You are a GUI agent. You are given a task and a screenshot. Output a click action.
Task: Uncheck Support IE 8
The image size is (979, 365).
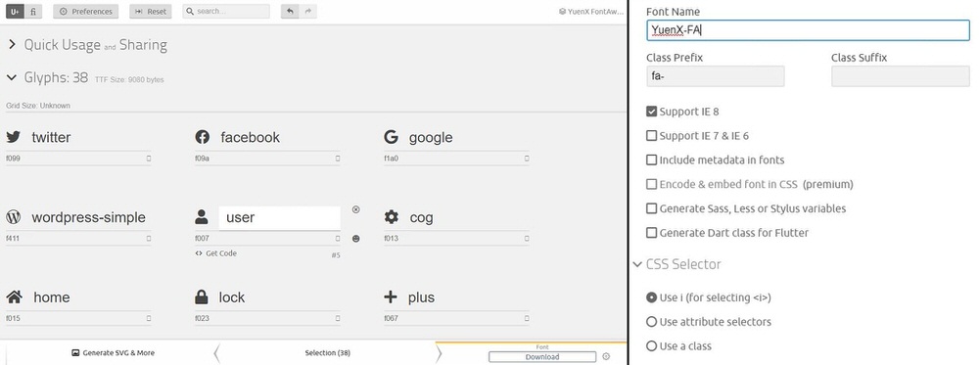652,112
